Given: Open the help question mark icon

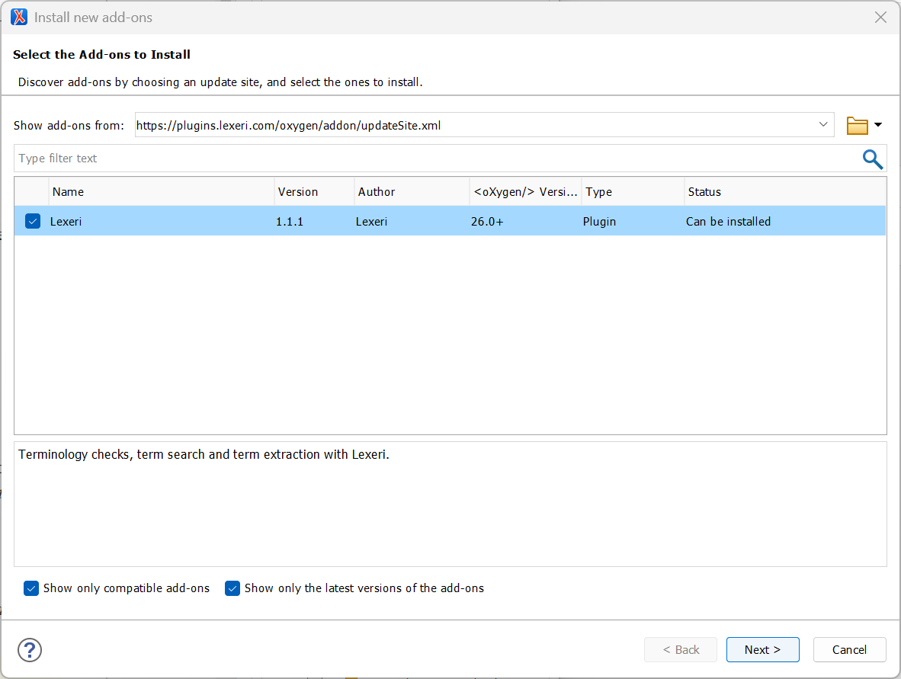Looking at the screenshot, I should 29,650.
